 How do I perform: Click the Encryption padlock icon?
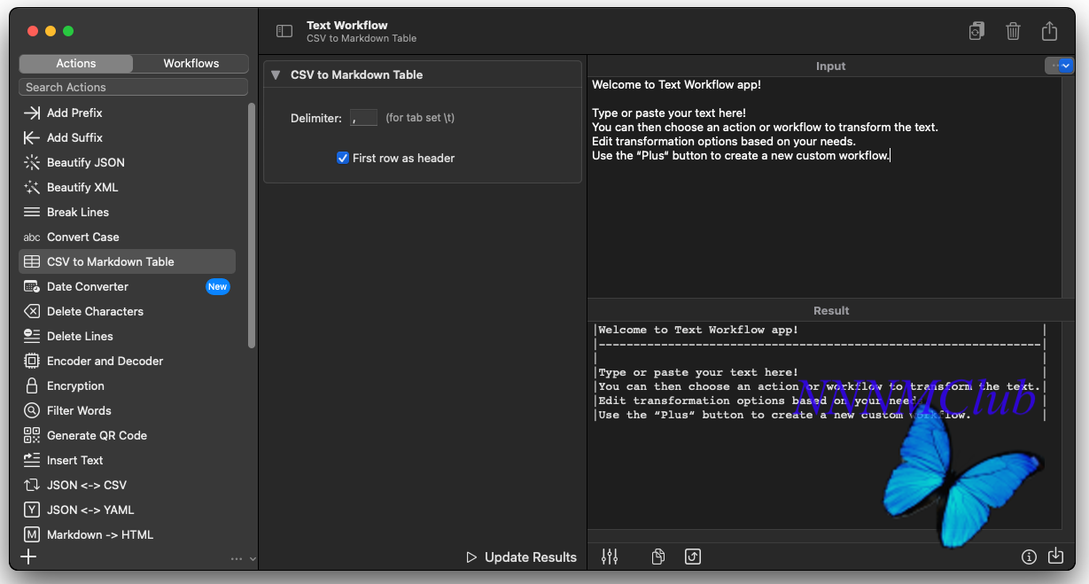click(x=32, y=385)
